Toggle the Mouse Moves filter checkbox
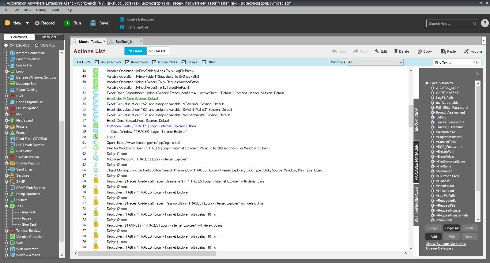Image resolution: width=490 pixels, height=263 pixels. click(96, 62)
